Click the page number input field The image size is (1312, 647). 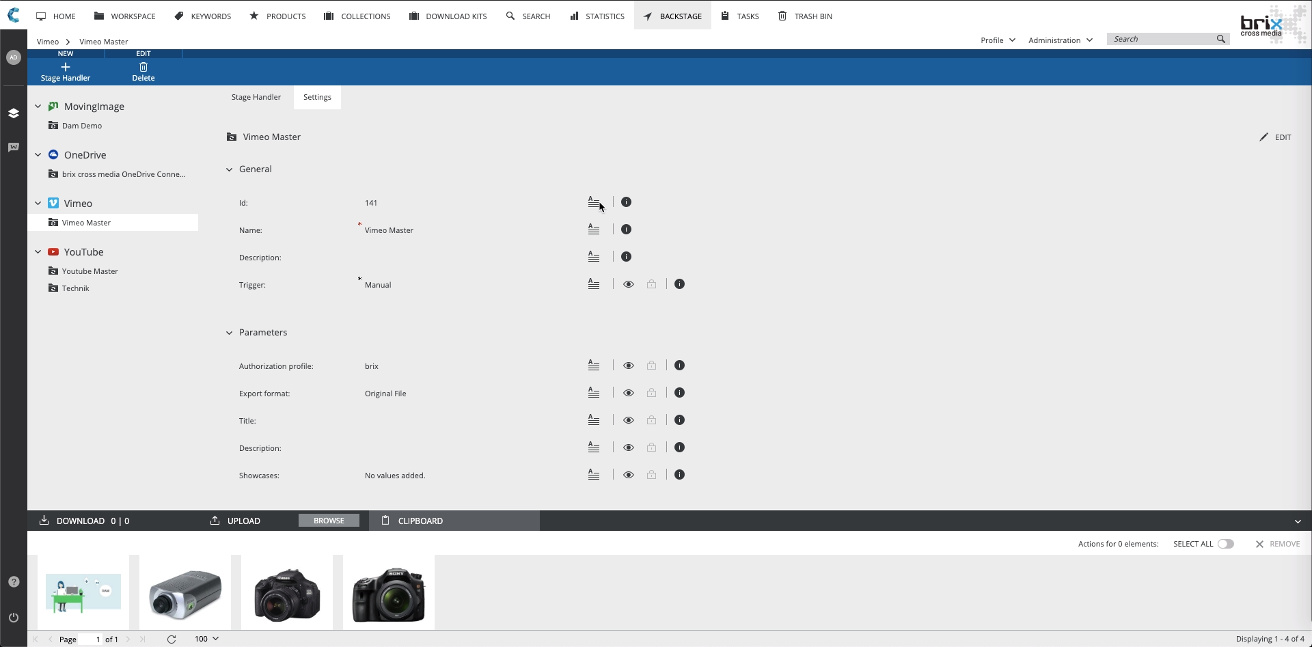coord(91,639)
